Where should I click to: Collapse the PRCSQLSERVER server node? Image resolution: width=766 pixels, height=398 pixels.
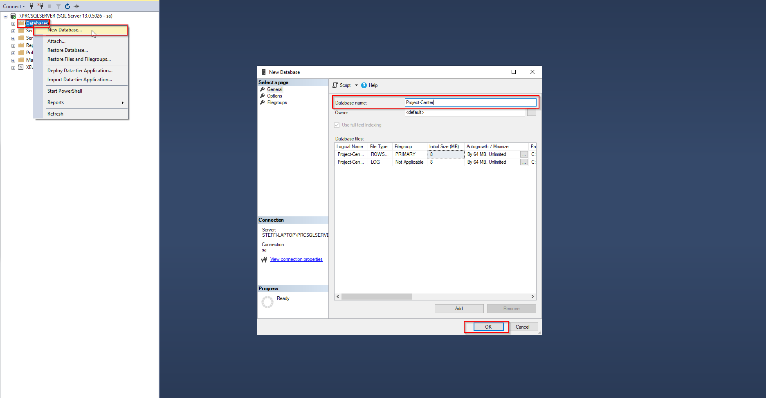coord(6,16)
